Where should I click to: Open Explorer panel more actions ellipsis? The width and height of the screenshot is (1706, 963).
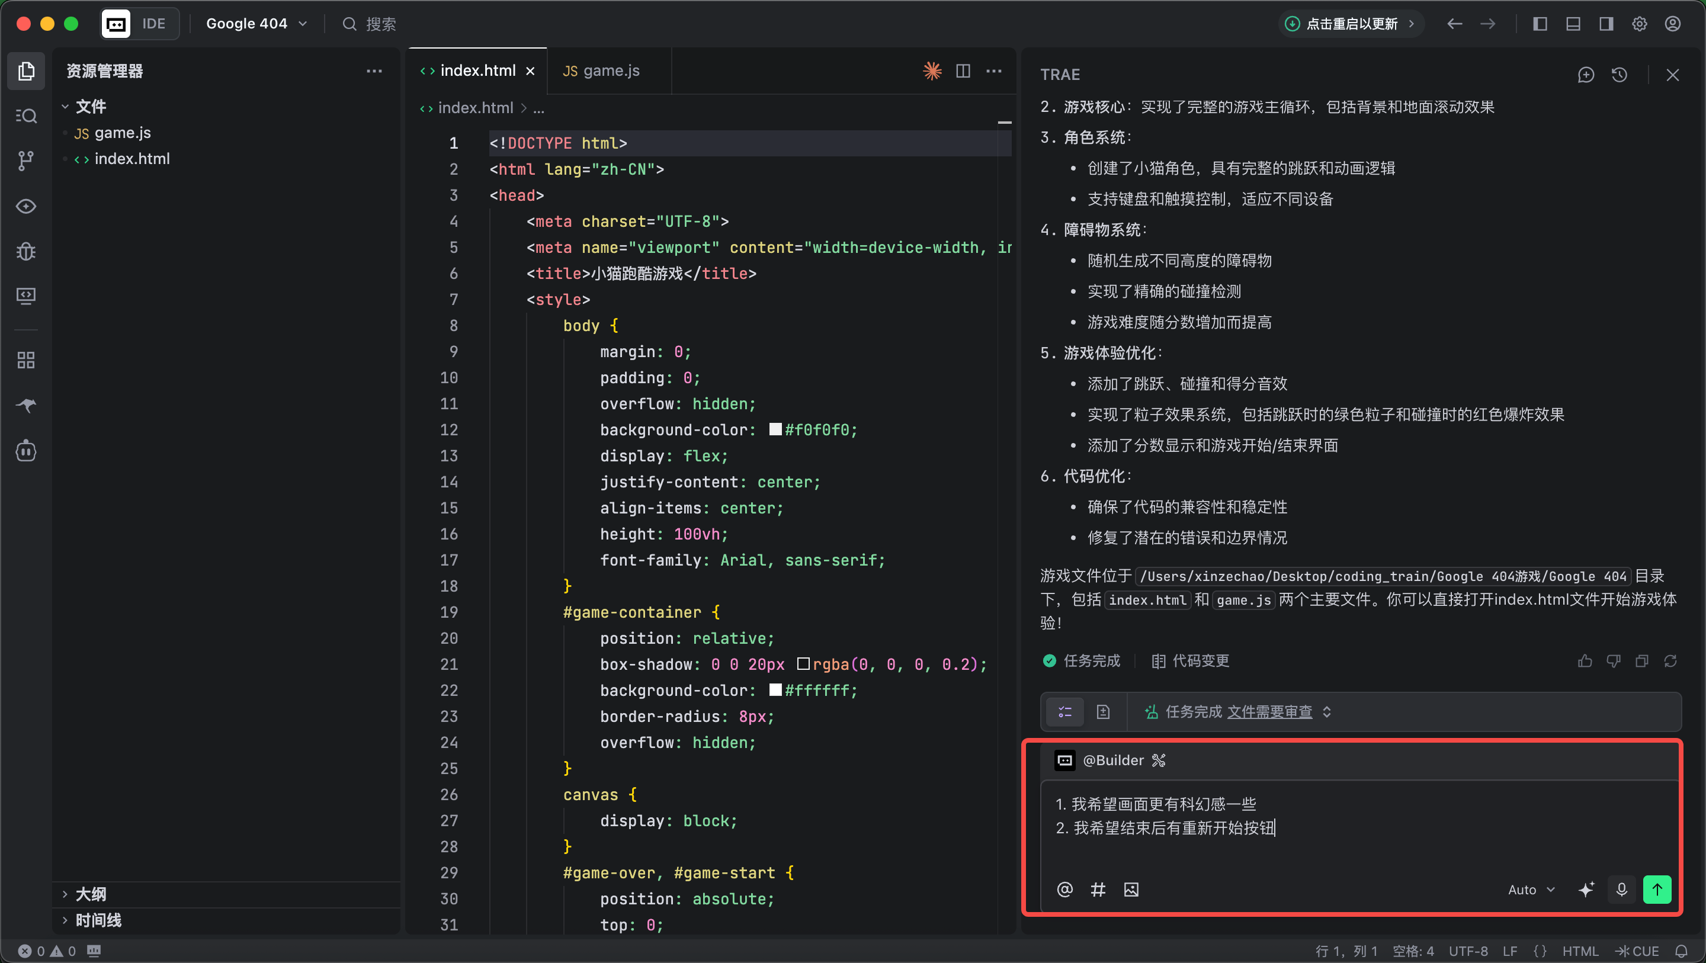point(374,71)
